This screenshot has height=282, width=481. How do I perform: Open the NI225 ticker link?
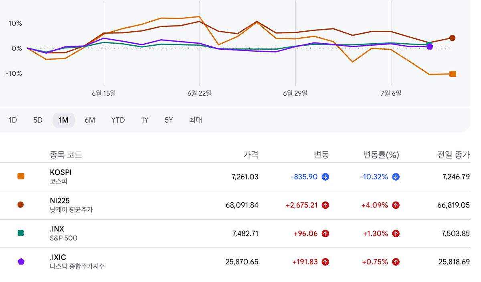coord(60,201)
